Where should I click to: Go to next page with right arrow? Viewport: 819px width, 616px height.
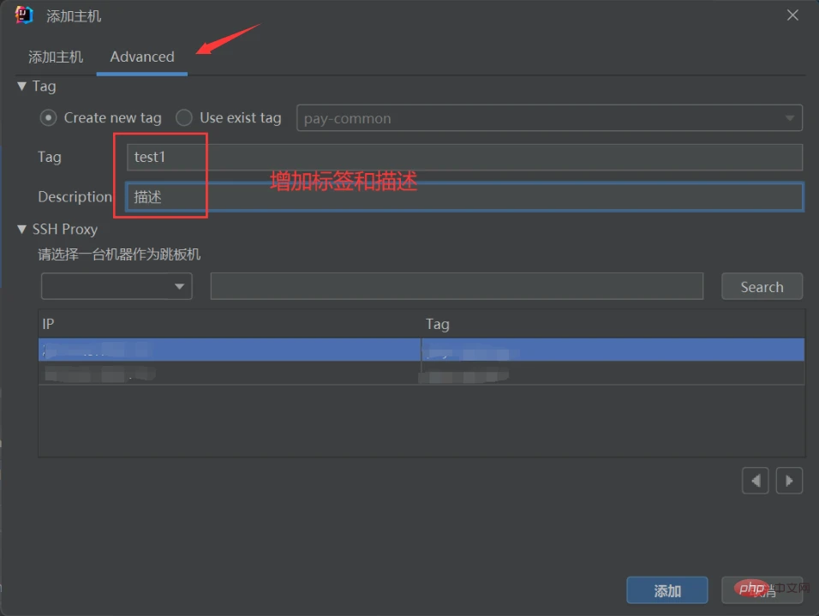[789, 481]
